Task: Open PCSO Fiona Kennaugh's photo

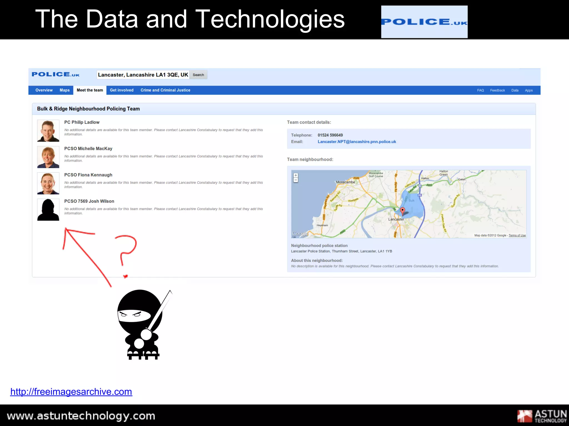Action: click(48, 183)
